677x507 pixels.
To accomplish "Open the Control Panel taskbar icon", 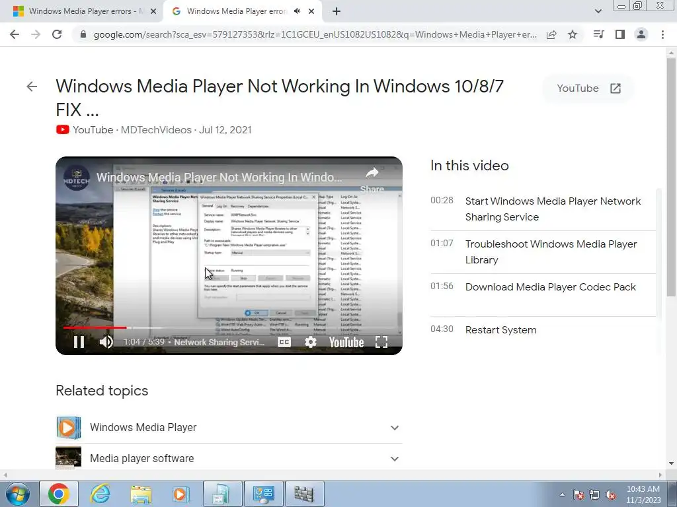I will point(263,494).
